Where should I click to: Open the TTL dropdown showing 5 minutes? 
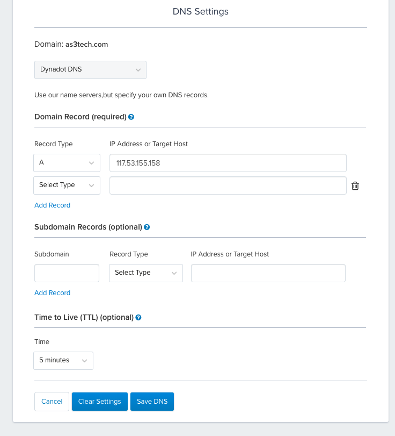pyautogui.click(x=63, y=360)
